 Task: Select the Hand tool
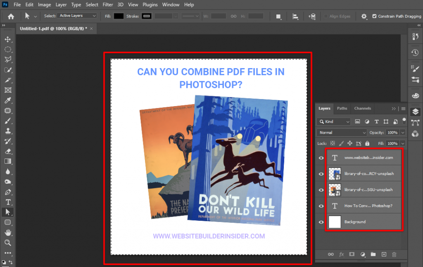(7, 232)
